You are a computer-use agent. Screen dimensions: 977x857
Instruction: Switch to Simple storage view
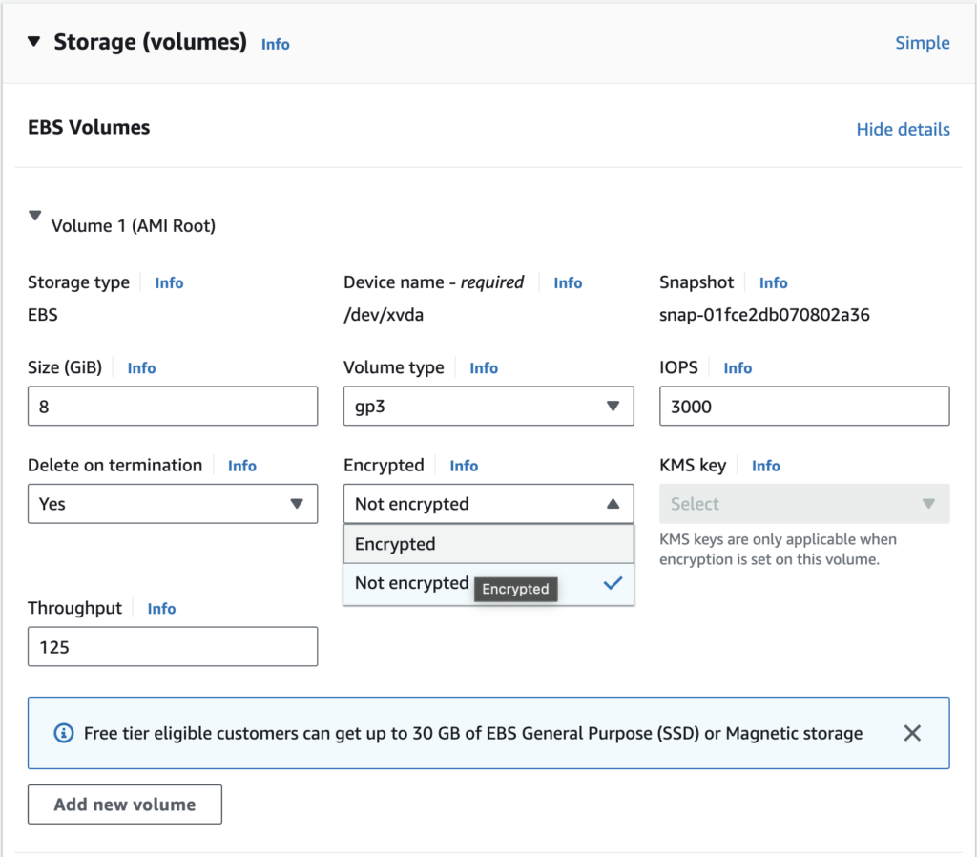coord(922,43)
